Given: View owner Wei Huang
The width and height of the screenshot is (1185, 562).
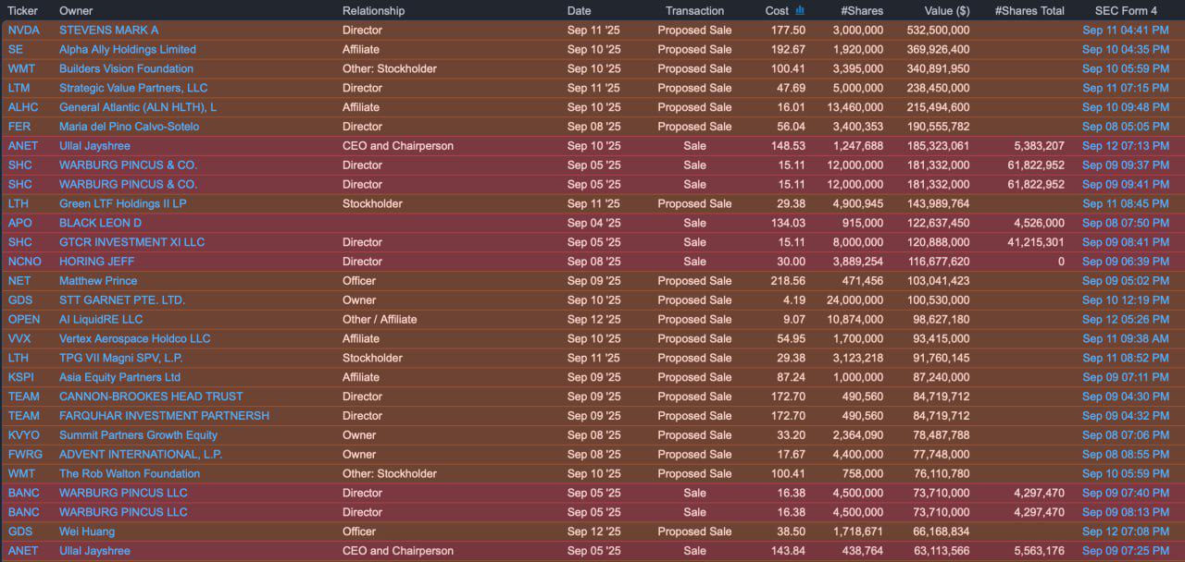Looking at the screenshot, I should click(87, 531).
